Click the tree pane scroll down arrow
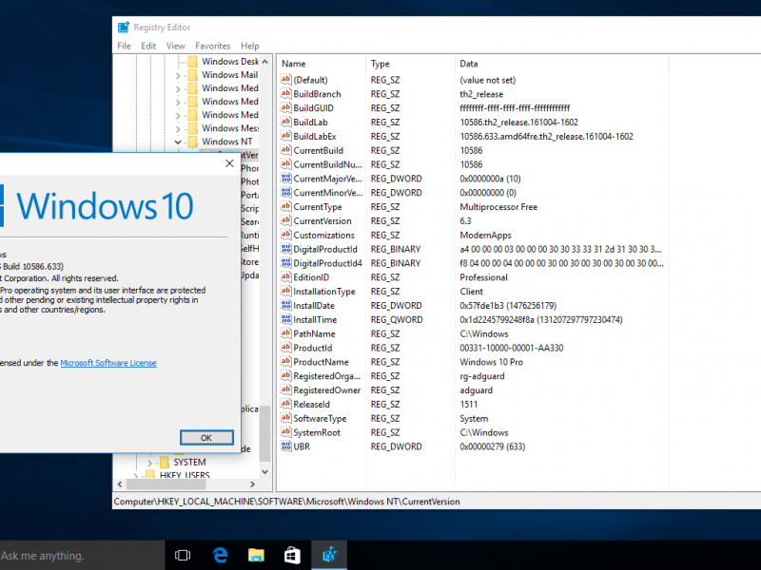This screenshot has width=761, height=570. point(265,472)
